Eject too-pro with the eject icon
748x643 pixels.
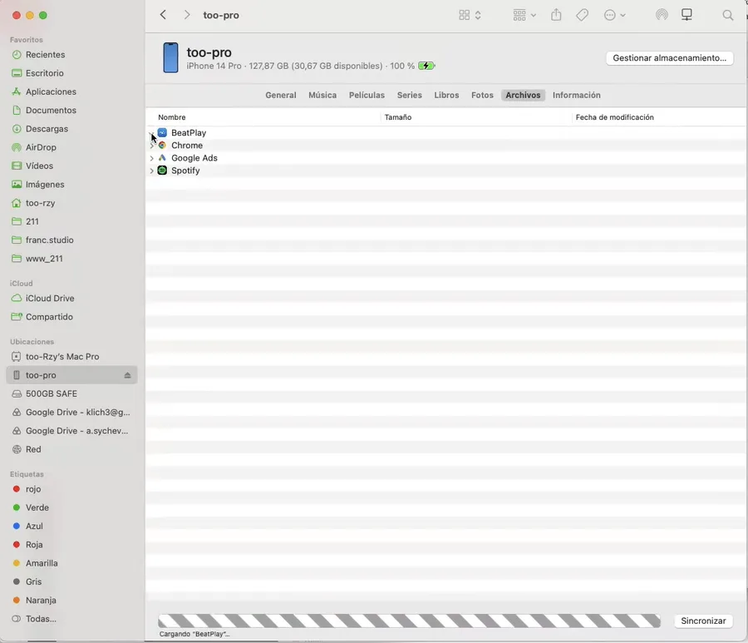127,375
